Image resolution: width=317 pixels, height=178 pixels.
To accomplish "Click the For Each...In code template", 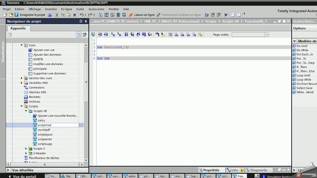I will [x=305, y=54].
